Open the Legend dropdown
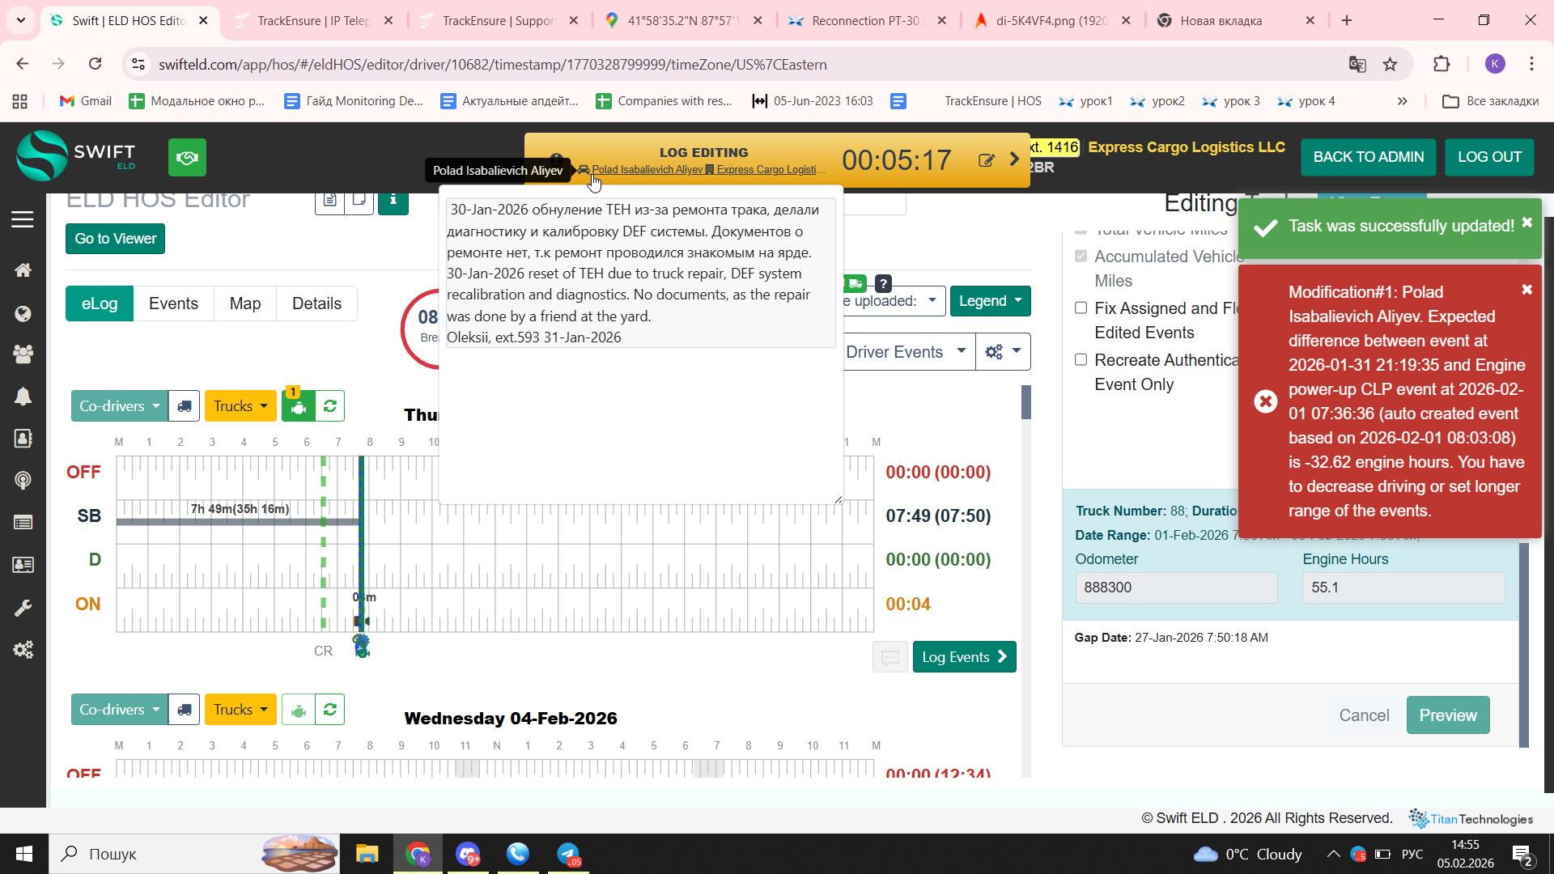The width and height of the screenshot is (1554, 874). tap(990, 301)
